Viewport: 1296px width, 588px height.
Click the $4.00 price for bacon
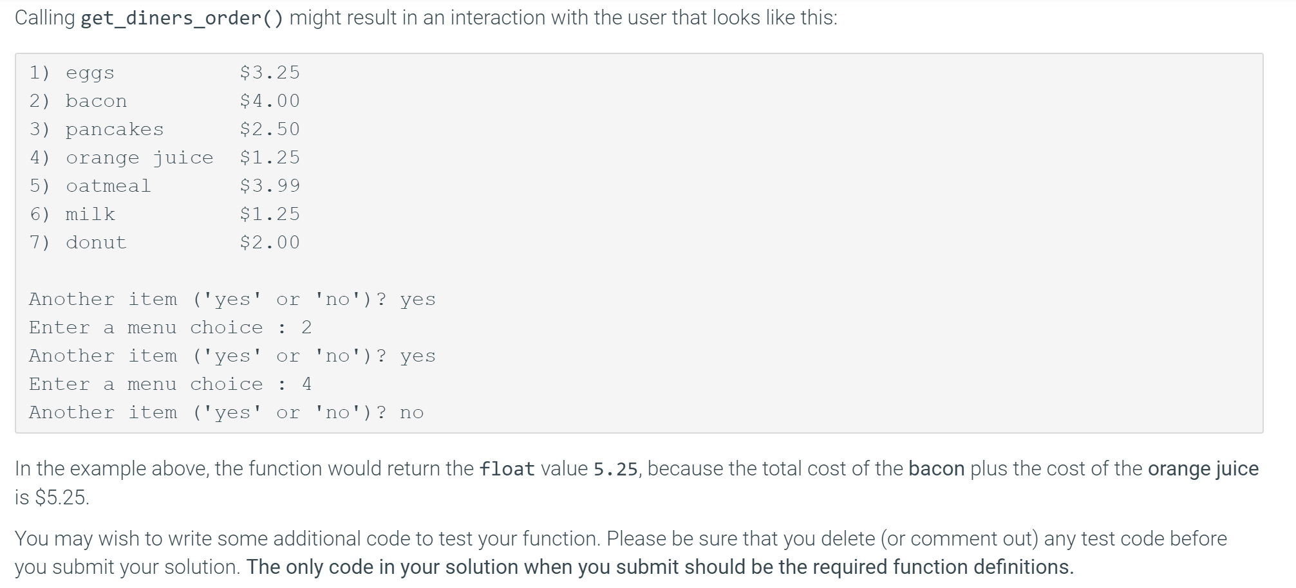point(270,100)
